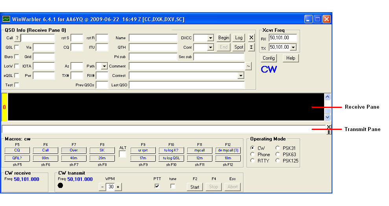Click the collapse arrows icon beside Spot
389x206 pixels.
[x=251, y=47]
